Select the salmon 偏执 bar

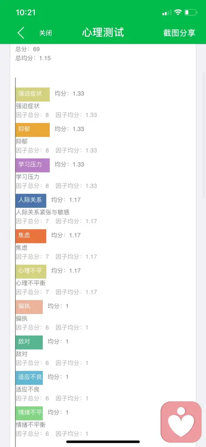29,307
